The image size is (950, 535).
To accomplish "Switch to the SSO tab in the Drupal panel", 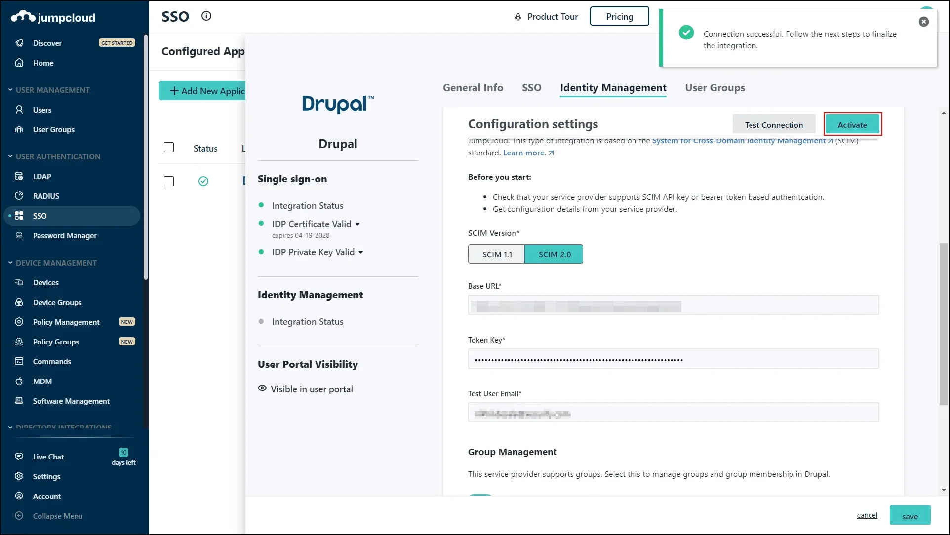I will point(531,87).
